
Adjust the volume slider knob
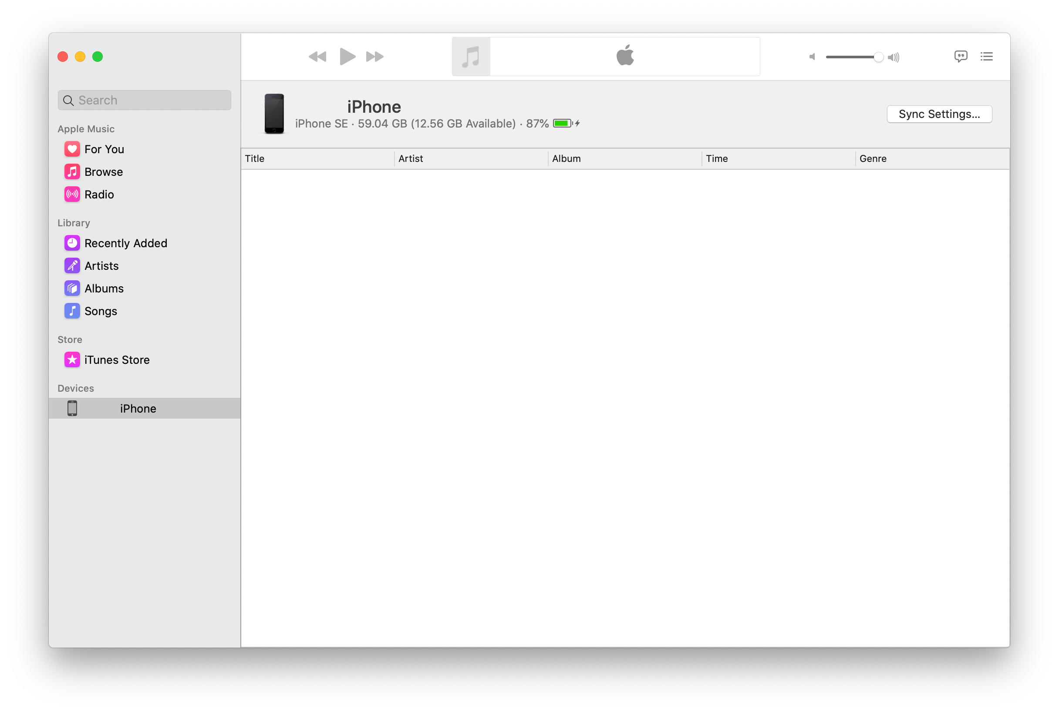pyautogui.click(x=878, y=57)
